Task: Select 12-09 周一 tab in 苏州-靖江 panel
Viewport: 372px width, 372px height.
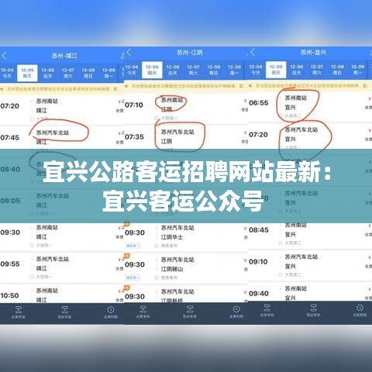Action: [x=108, y=73]
